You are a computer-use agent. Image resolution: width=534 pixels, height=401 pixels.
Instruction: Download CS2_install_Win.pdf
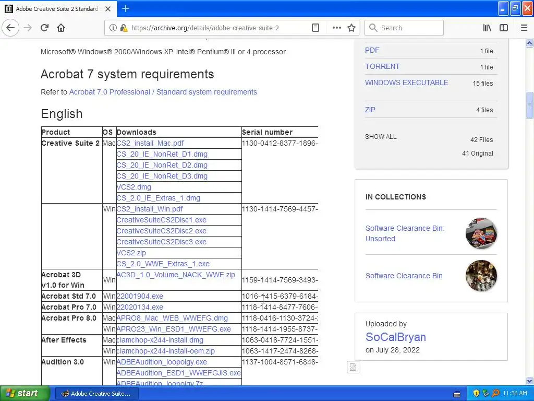tap(150, 209)
